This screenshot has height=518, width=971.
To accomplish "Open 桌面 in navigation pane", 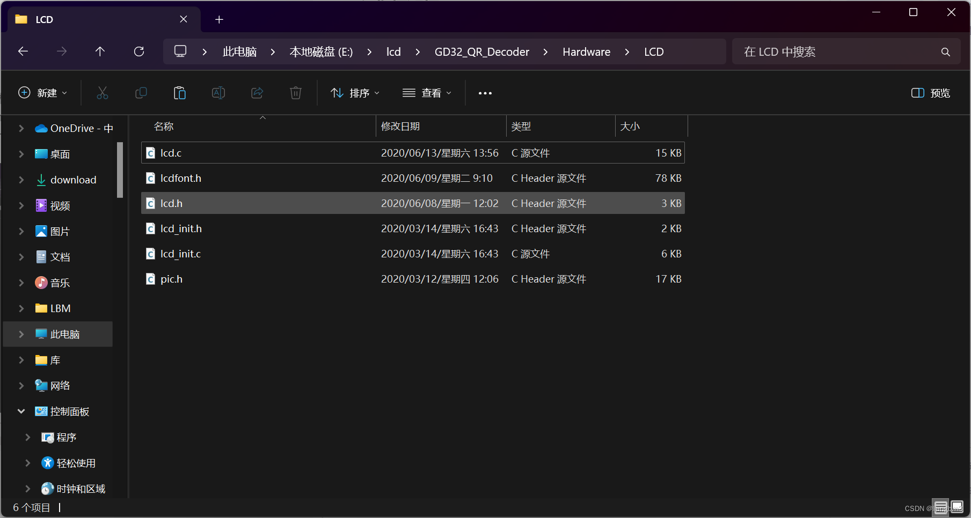I will click(x=60, y=154).
